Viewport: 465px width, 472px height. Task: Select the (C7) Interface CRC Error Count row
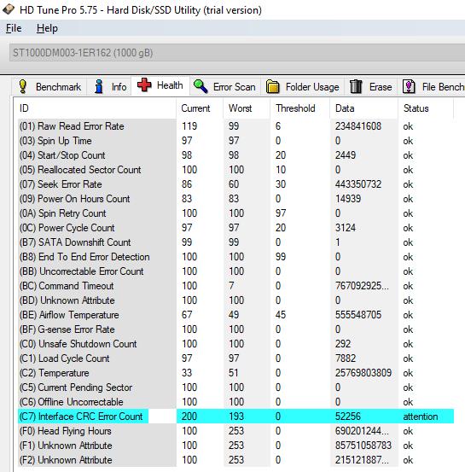pos(236,417)
